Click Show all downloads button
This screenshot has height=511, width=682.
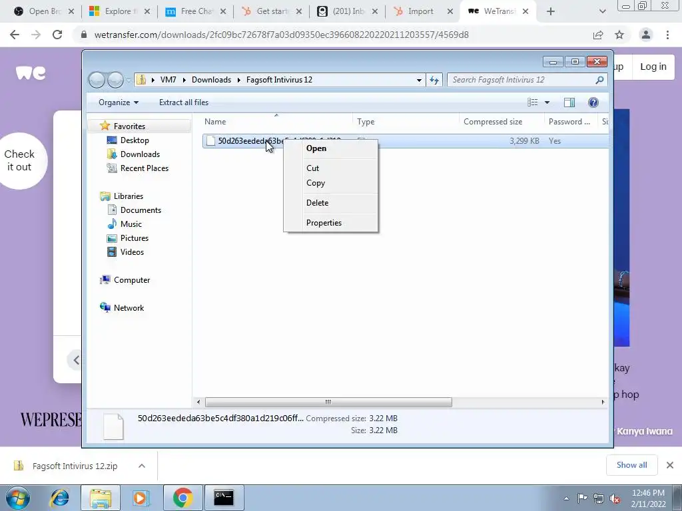[631, 465]
